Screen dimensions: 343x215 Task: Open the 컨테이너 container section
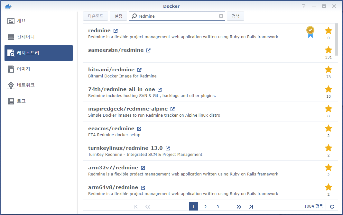pyautogui.click(x=39, y=37)
